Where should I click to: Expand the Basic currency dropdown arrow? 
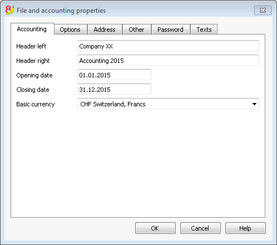click(x=254, y=104)
